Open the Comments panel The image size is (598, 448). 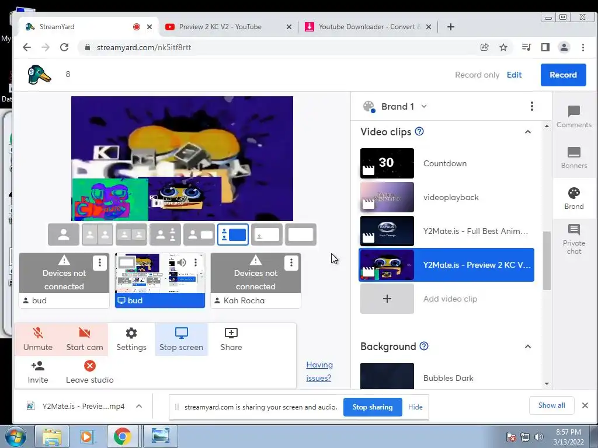click(573, 117)
